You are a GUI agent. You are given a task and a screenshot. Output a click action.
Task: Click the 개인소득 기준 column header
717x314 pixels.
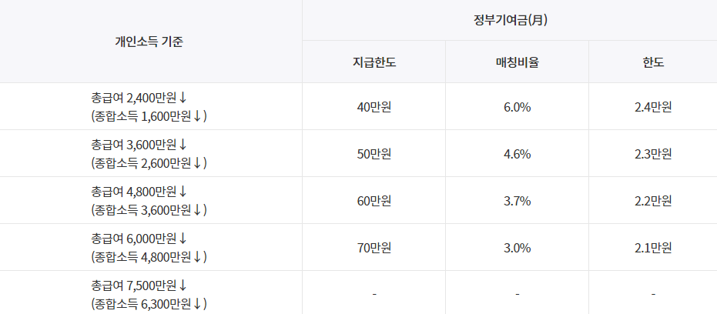pos(151,42)
